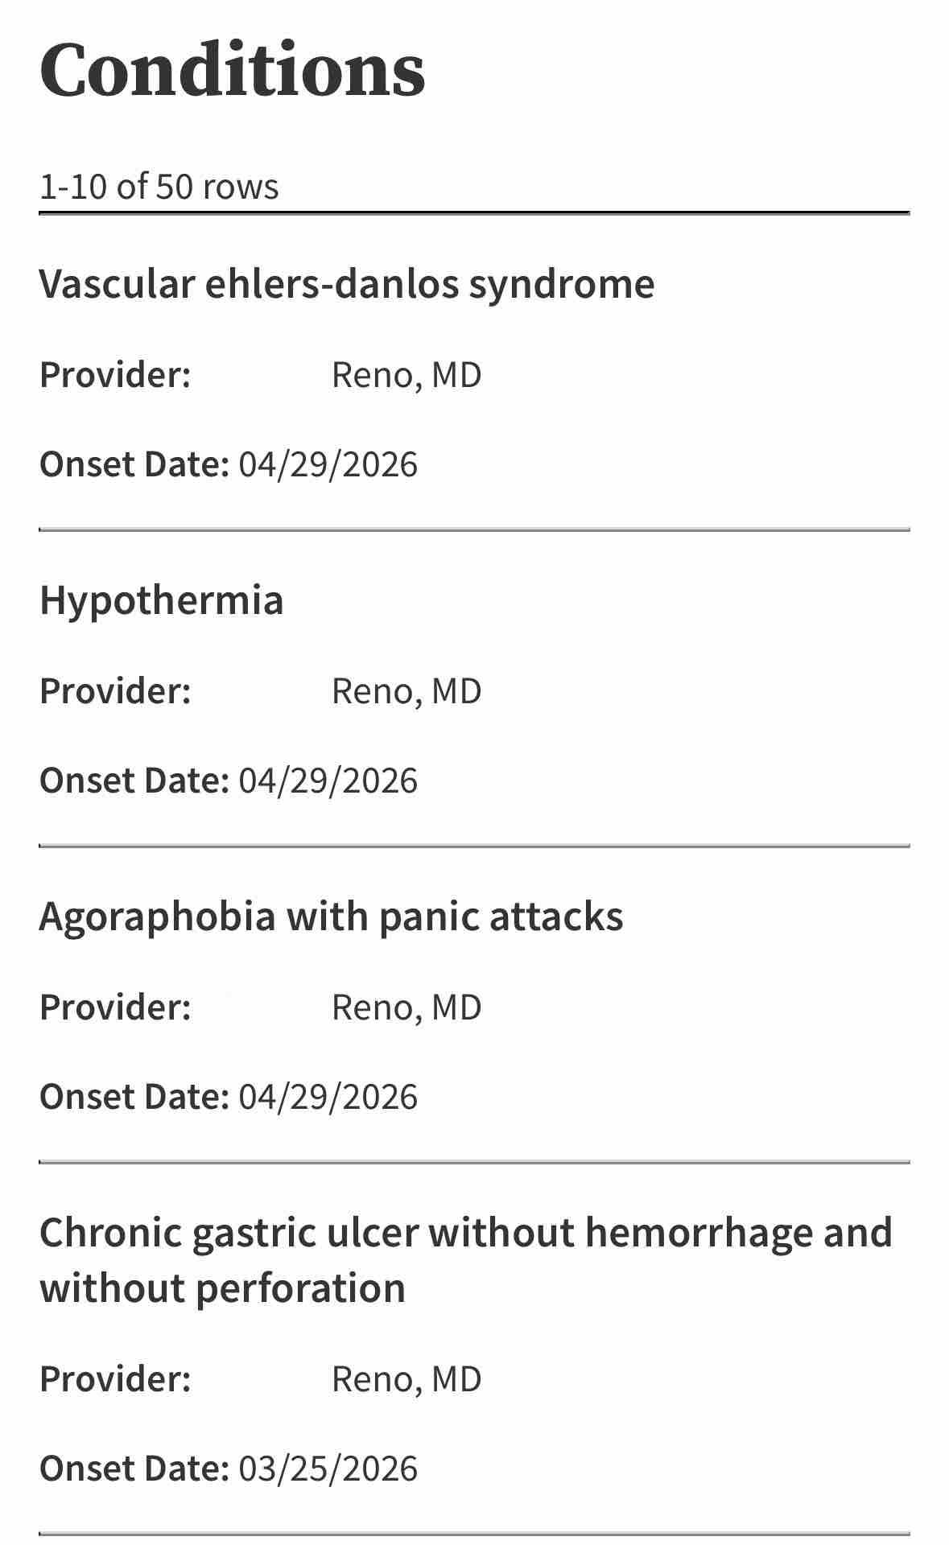Click Reno, MD under Chronic gastric ulcer
Screen dimensions: 949x1545
tap(406, 1379)
